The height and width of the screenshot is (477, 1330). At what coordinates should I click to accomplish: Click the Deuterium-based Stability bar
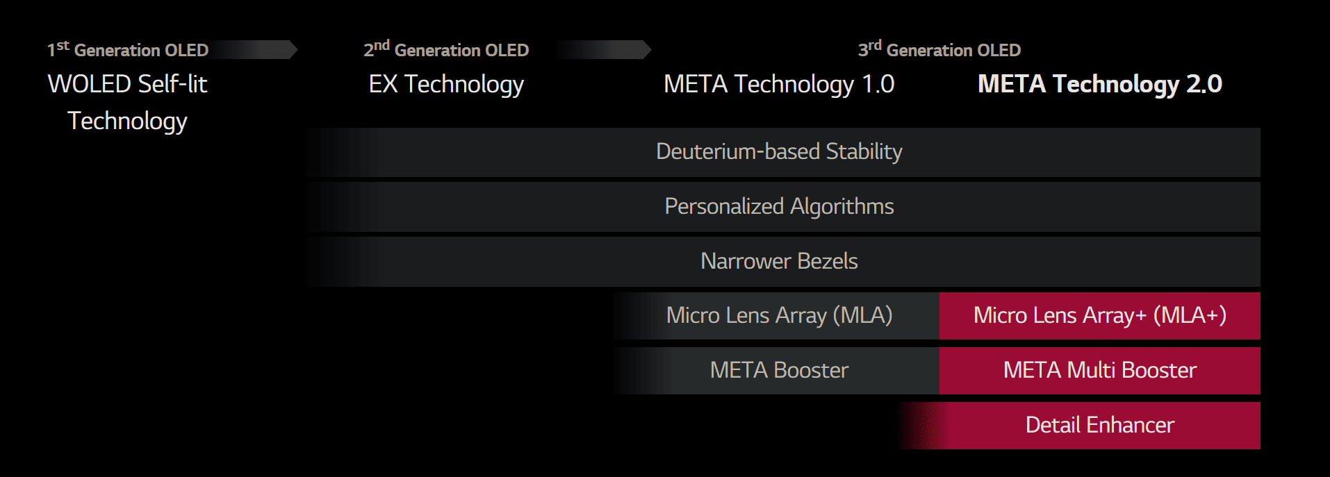(x=784, y=152)
